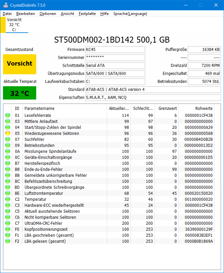This screenshot has width=224, height=273.
Task: Click the drive title ST500DM002-1BD142 500,1 GB
Action: pos(112,40)
